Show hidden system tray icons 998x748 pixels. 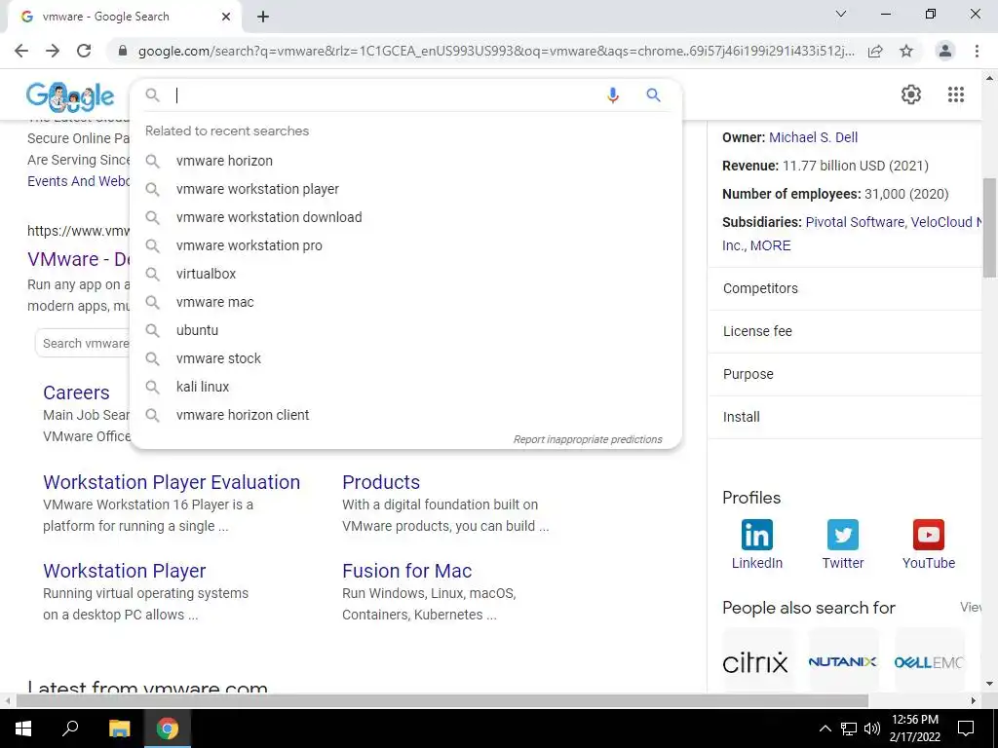(825, 729)
